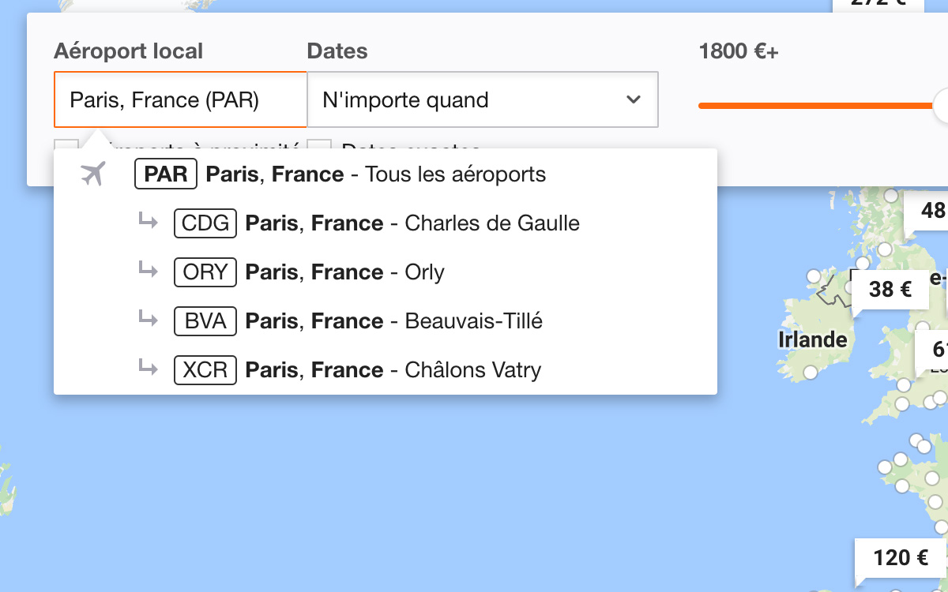
Task: Click the sub-airport arrow icon next to CDG
Action: click(149, 223)
